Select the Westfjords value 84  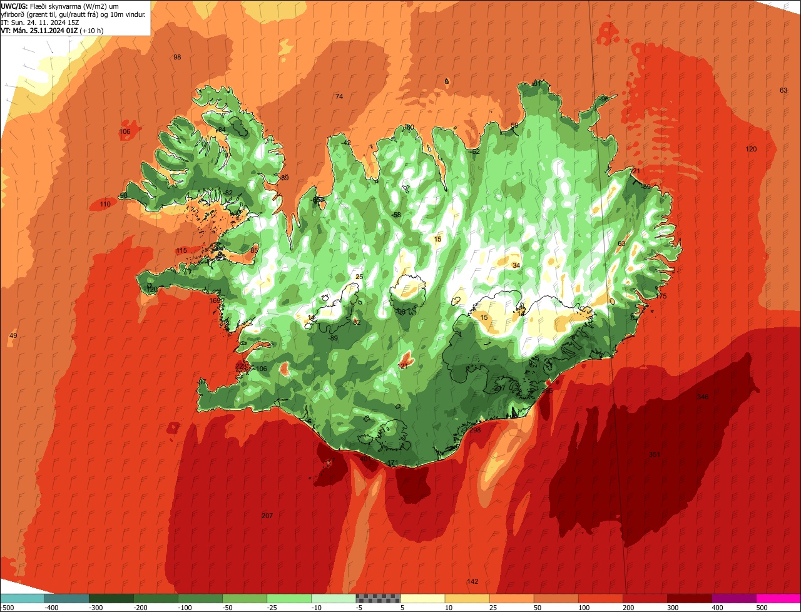tap(221, 130)
